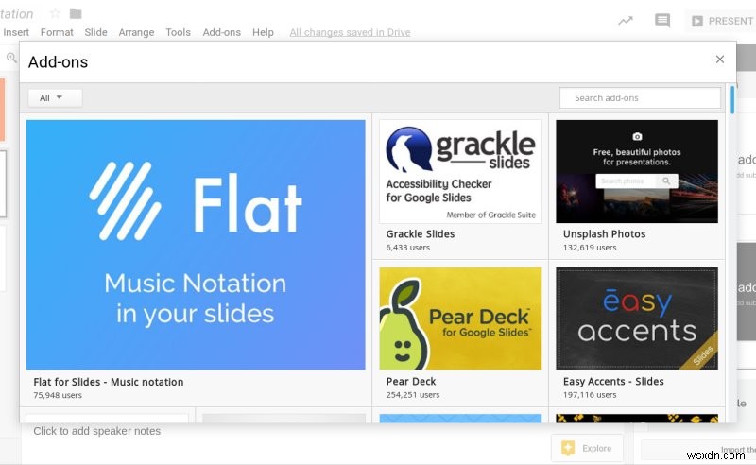Open the Help menu
The image size is (756, 465).
coord(263,32)
